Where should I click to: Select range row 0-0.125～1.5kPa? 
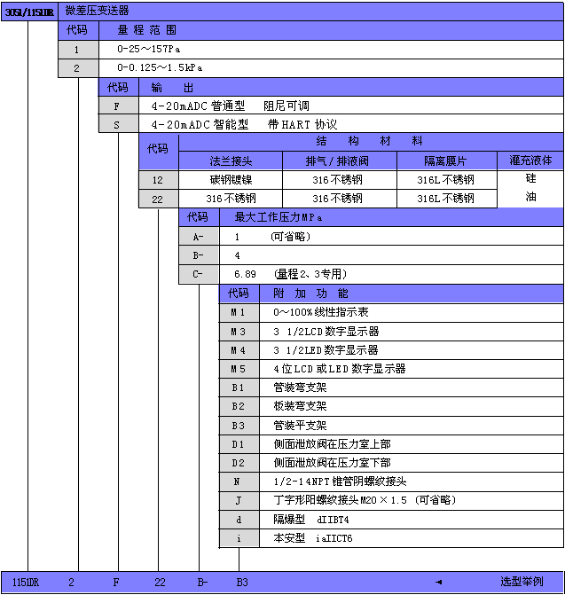[331, 68]
